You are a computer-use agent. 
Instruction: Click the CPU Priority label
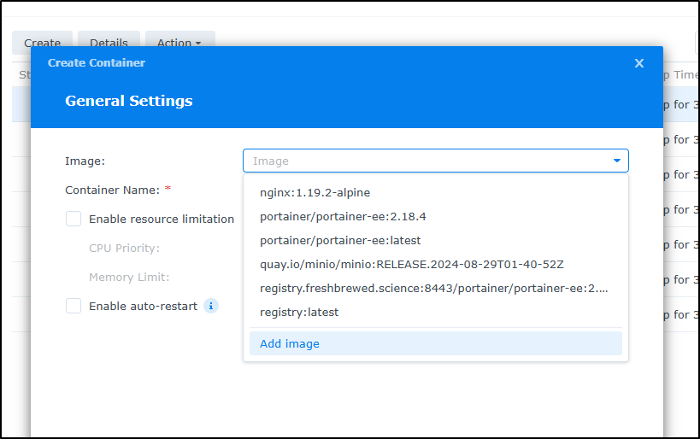pyautogui.click(x=124, y=248)
